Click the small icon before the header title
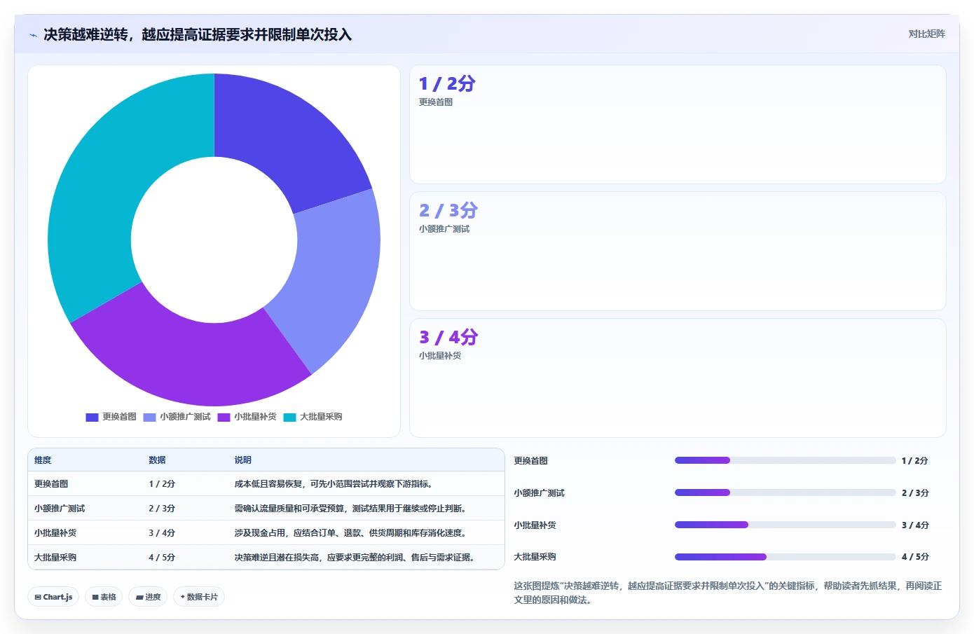The image size is (974, 634). click(33, 35)
